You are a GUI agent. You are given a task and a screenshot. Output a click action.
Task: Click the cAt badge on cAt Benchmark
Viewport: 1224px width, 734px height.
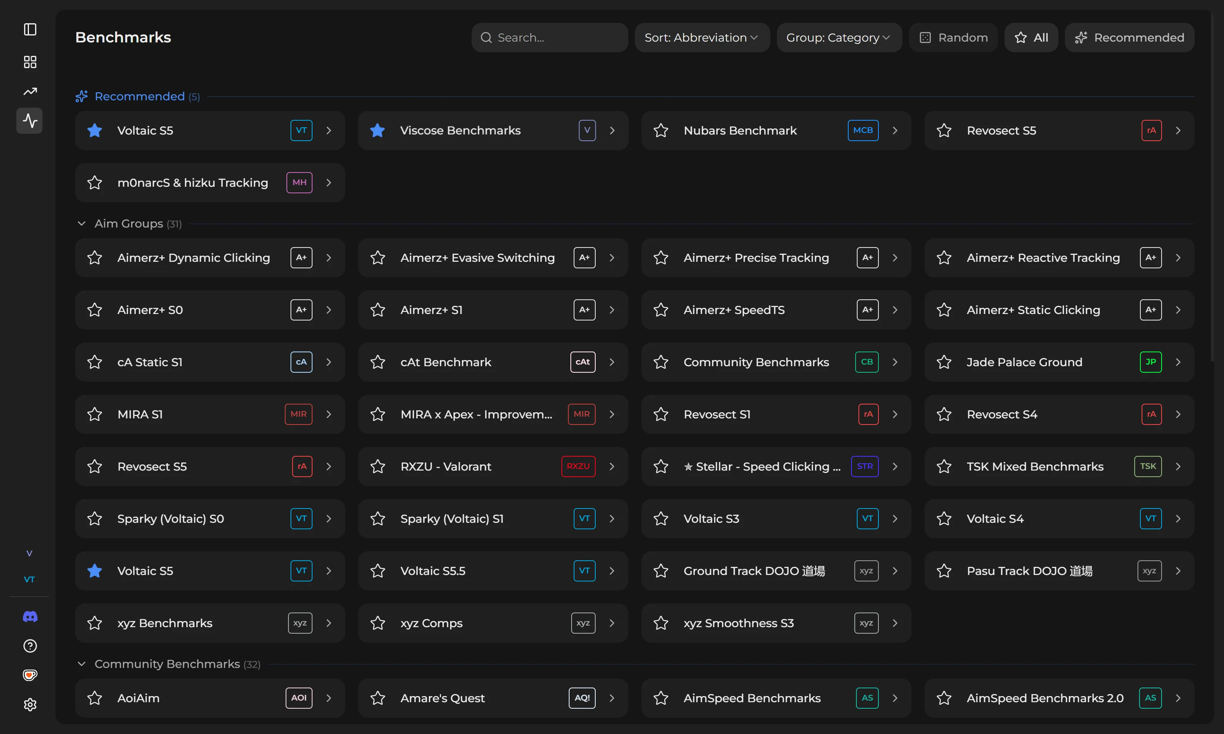[582, 362]
